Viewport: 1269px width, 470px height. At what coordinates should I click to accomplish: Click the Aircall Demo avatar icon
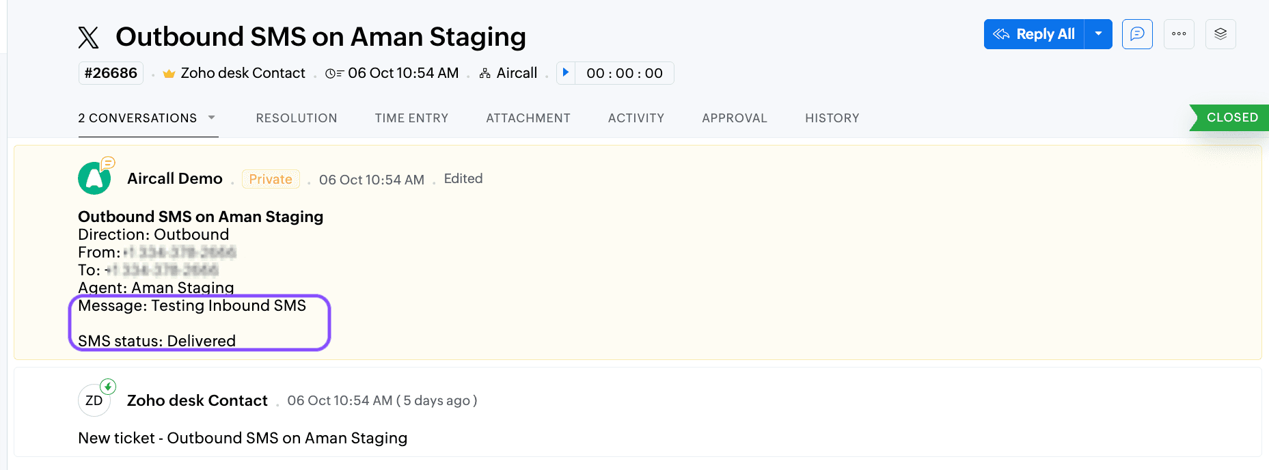94,178
